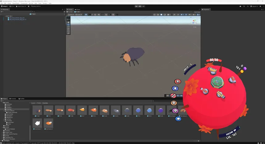Open the package manager icon beside Asset Store

29,6
